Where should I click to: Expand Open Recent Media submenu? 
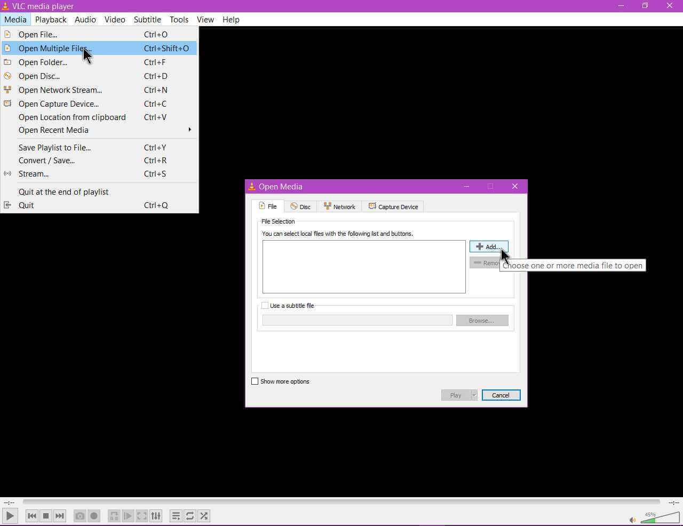[99, 130]
